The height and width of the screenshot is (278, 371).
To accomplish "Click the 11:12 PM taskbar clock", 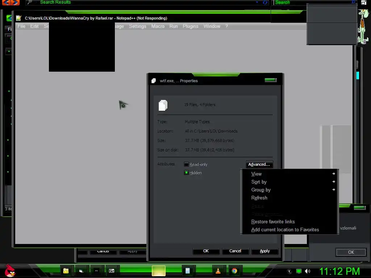I will point(339,271).
